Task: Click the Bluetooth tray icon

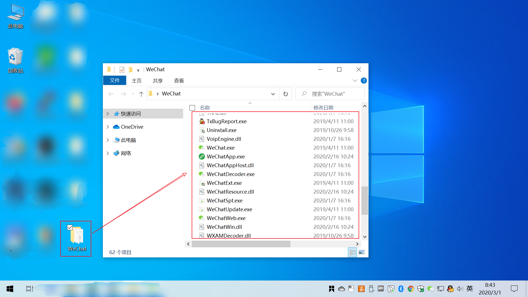Action: 401,289
